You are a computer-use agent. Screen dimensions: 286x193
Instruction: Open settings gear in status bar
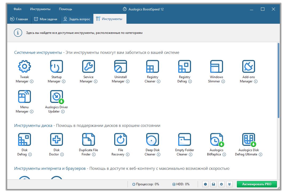221,184
